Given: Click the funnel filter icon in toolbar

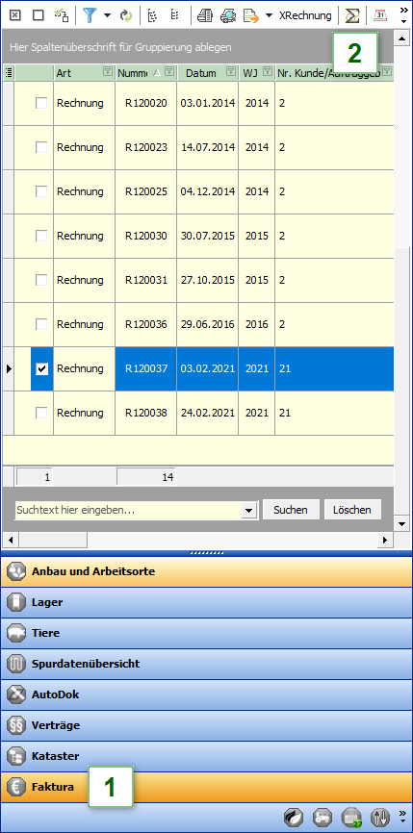Looking at the screenshot, I should coord(90,15).
